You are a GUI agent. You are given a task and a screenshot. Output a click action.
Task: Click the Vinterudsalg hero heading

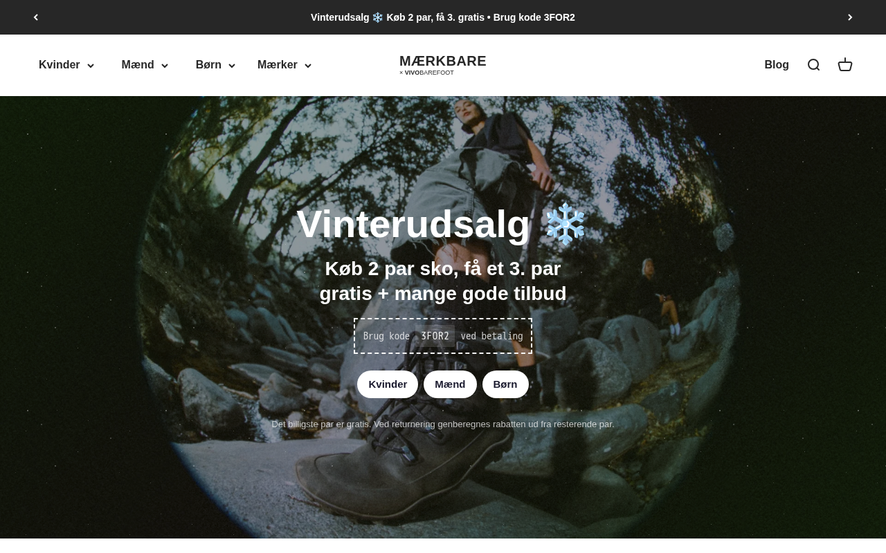(x=413, y=224)
